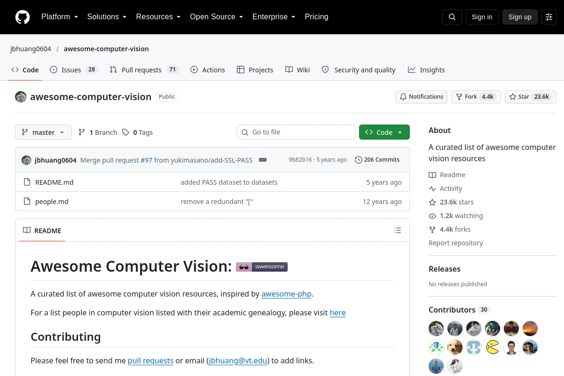Open Security and quality tab
This screenshot has width=564, height=376.
pyautogui.click(x=359, y=70)
